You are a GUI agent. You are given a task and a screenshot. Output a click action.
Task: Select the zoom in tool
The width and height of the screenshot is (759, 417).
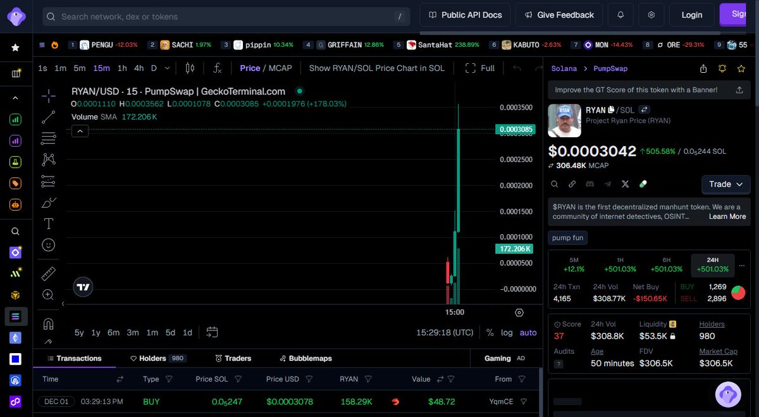pyautogui.click(x=49, y=294)
